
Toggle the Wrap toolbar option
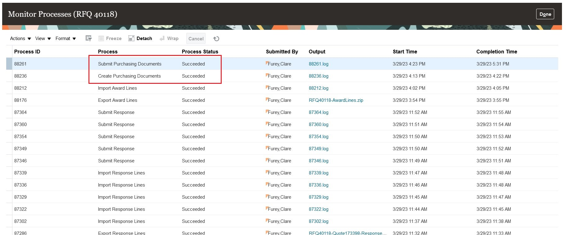click(x=169, y=38)
